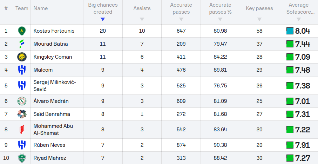Open Rúben Neves player profile
This screenshot has height=164, width=318.
49,145
